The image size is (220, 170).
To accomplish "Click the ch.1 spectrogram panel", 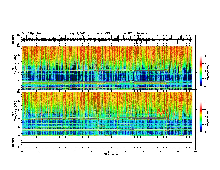I will [x=107, y=68].
